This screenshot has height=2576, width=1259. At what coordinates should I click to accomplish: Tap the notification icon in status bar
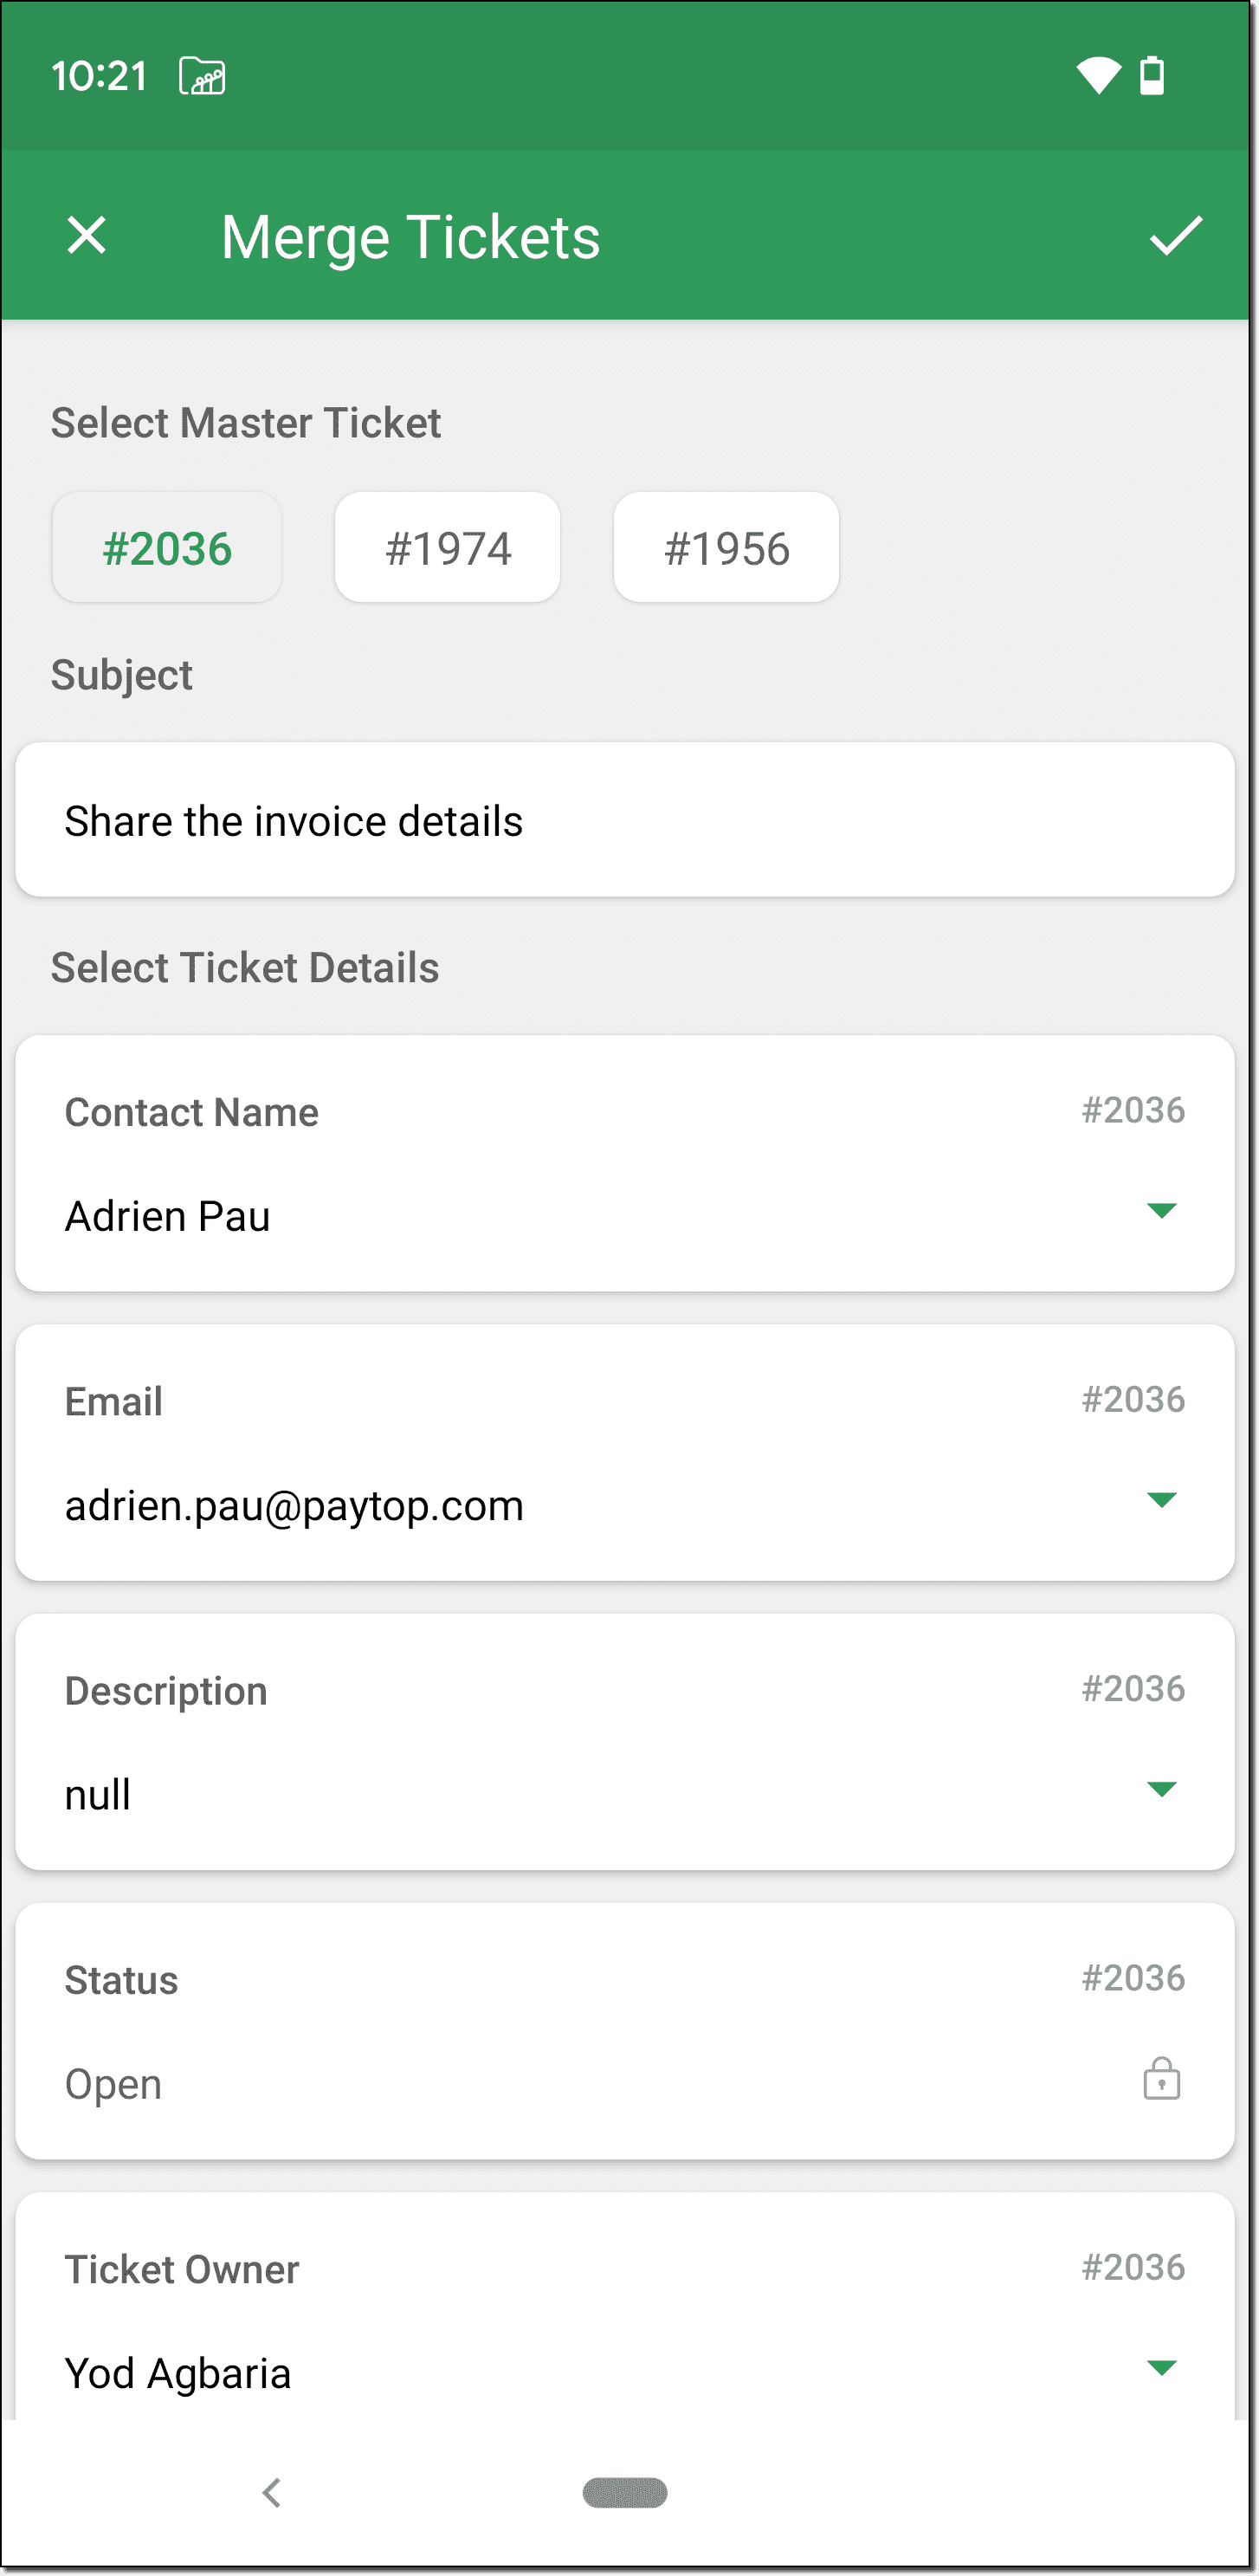pyautogui.click(x=202, y=76)
